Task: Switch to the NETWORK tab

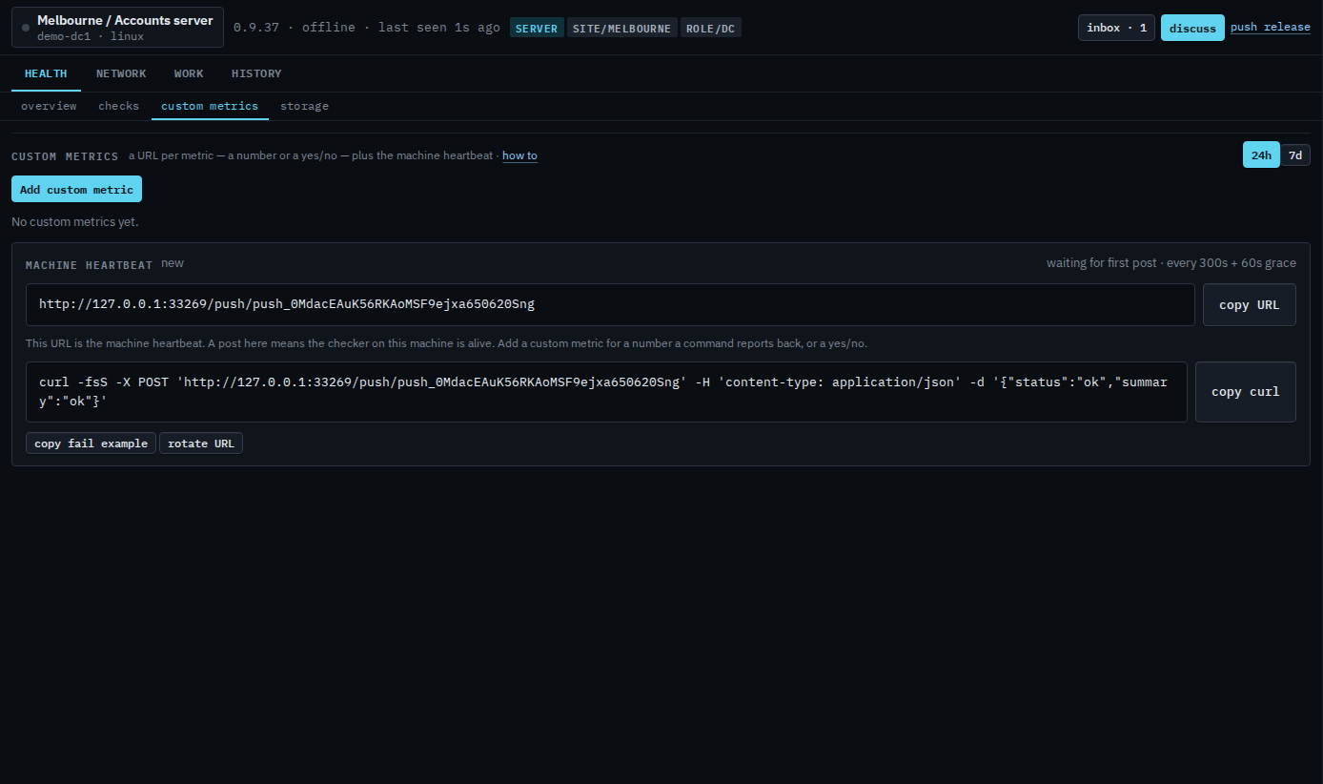Action: [x=121, y=73]
